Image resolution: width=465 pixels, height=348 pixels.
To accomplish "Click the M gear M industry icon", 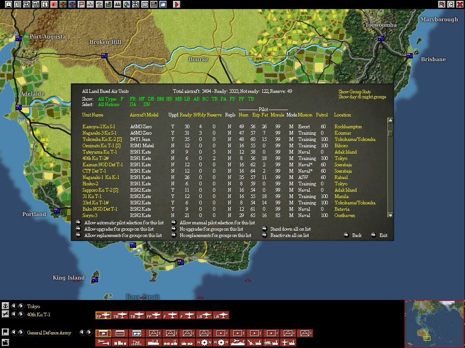I will (x=221, y=343).
